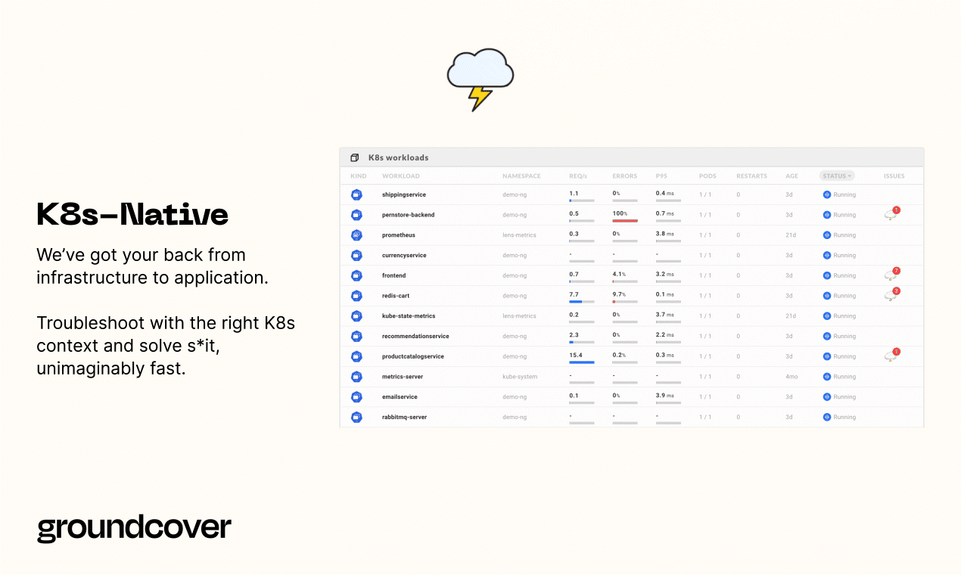Click the metrics-server kind icon
Screen dimensions: 961x575
(x=356, y=376)
